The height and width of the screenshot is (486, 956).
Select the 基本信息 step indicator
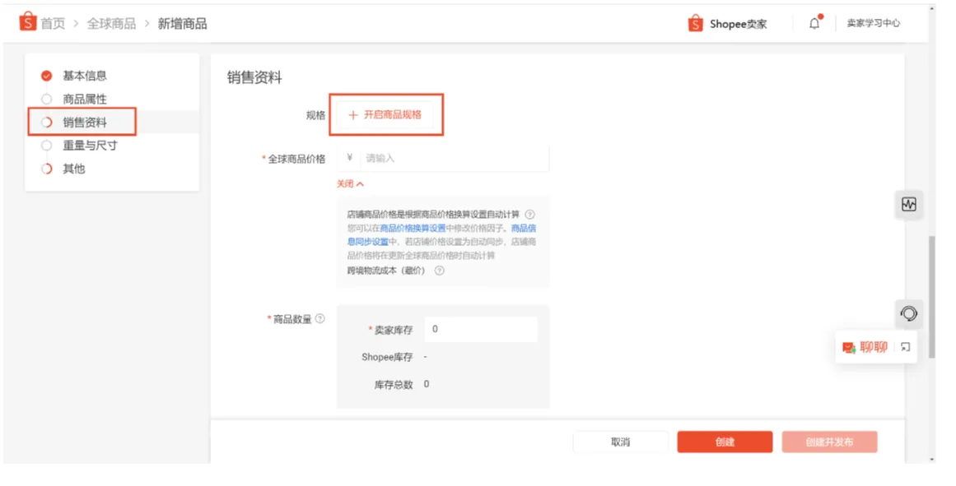72,75
